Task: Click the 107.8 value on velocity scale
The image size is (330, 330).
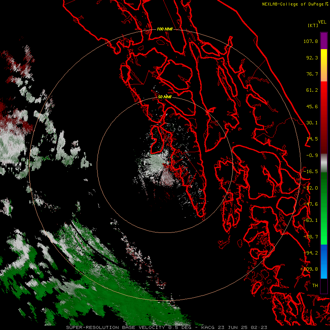Action: pos(311,41)
